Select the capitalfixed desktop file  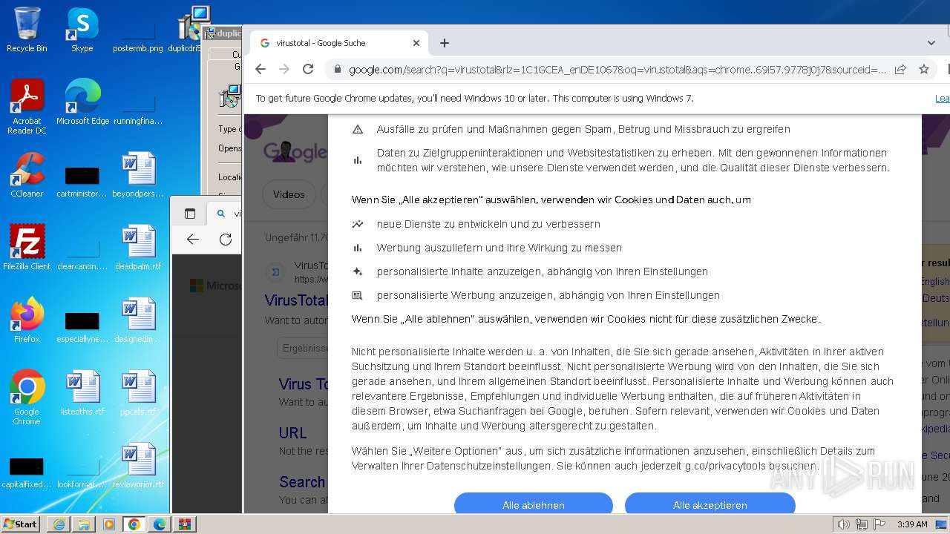(x=27, y=472)
